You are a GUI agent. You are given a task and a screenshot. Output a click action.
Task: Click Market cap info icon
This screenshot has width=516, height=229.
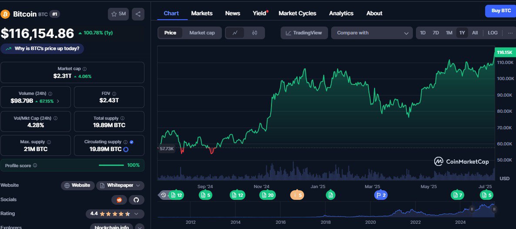tap(84, 69)
